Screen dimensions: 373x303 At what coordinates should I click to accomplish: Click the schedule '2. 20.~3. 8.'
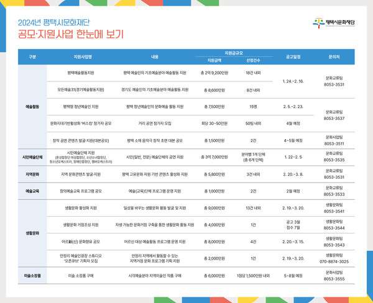pos(293,174)
